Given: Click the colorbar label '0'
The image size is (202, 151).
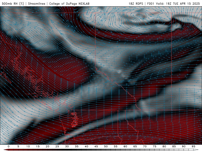Looking at the screenshot, I should tap(9, 146).
